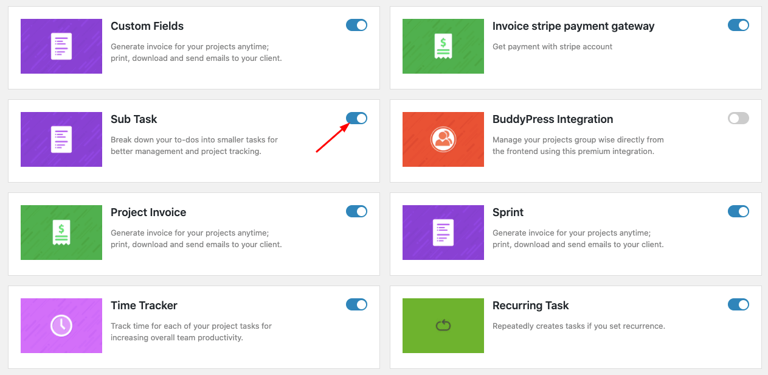Turn off the Sub Task toggle
Screen dimensions: 768x375
click(x=356, y=118)
